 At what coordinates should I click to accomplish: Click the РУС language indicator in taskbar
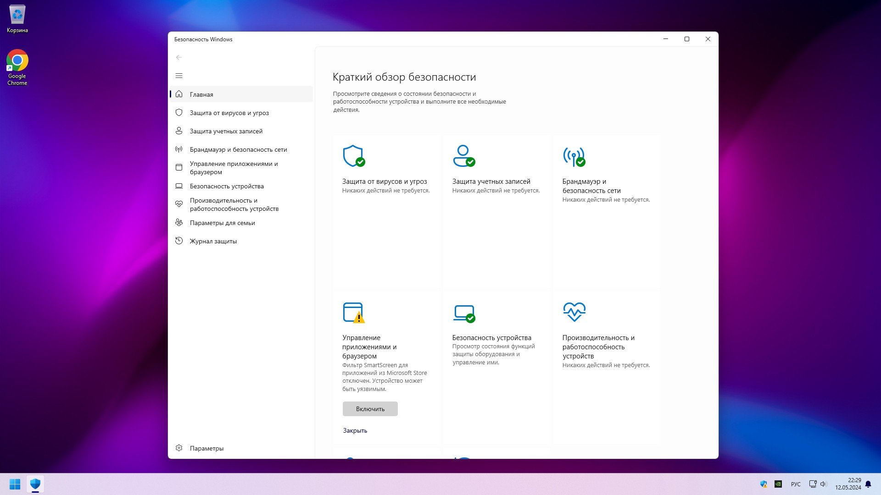tap(796, 484)
